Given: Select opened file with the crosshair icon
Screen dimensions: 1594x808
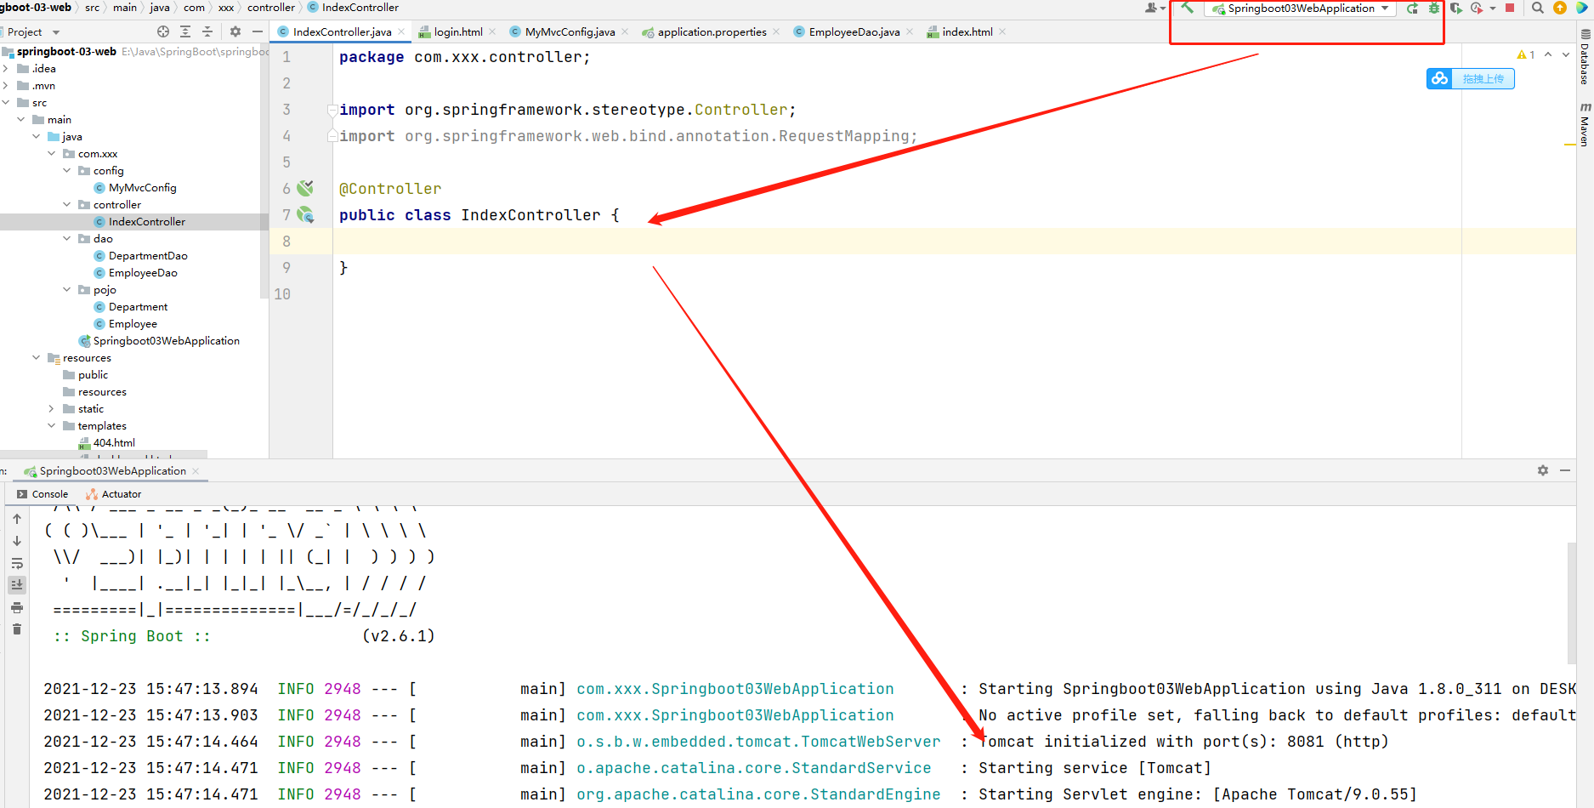Looking at the screenshot, I should [163, 31].
